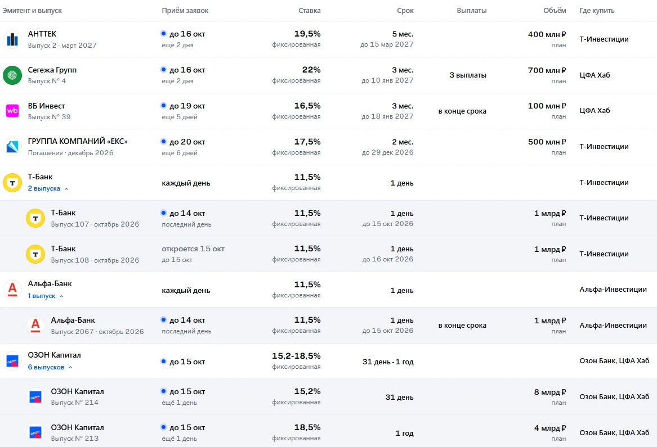Open the Сегежа Групп green logo

12,75
